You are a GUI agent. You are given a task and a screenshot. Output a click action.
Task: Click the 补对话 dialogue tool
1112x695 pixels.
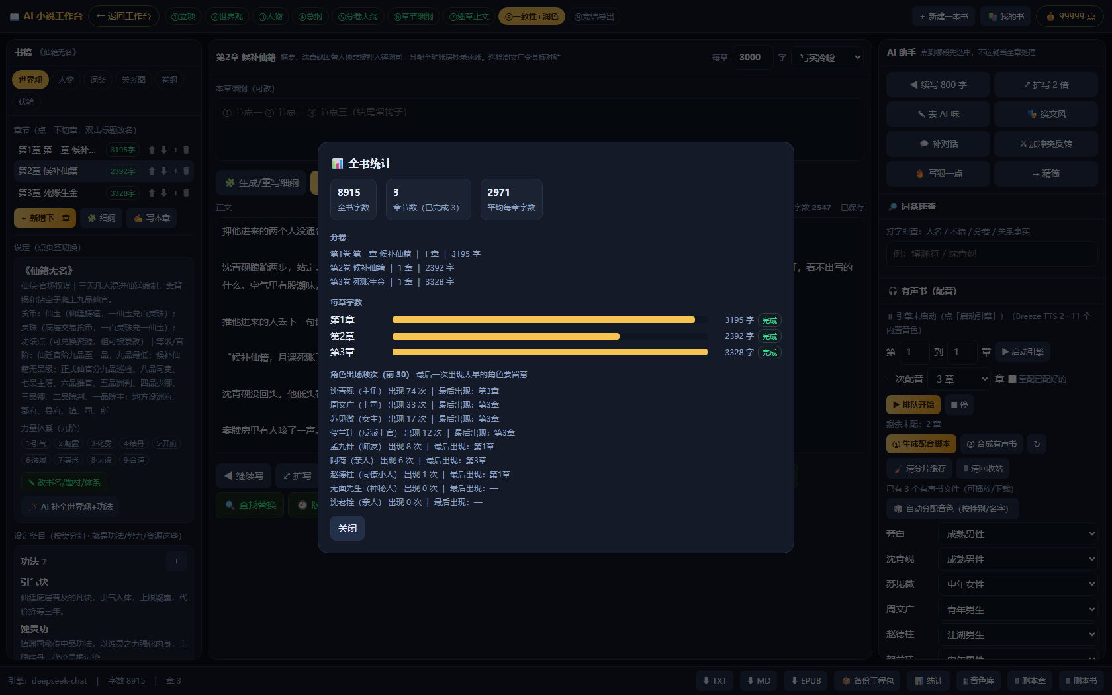(x=938, y=144)
